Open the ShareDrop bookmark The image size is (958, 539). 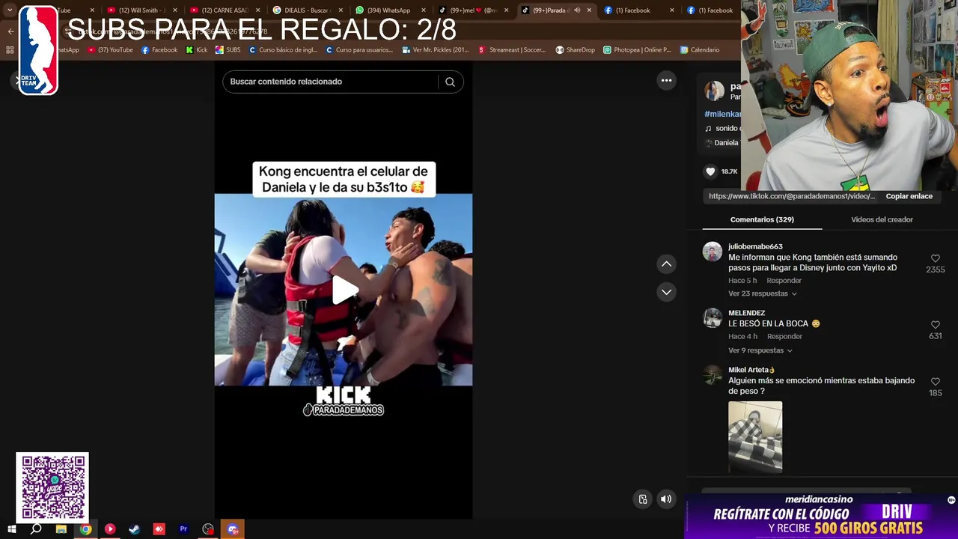click(x=575, y=50)
